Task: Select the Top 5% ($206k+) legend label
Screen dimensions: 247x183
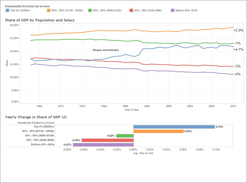Action: coord(20,10)
